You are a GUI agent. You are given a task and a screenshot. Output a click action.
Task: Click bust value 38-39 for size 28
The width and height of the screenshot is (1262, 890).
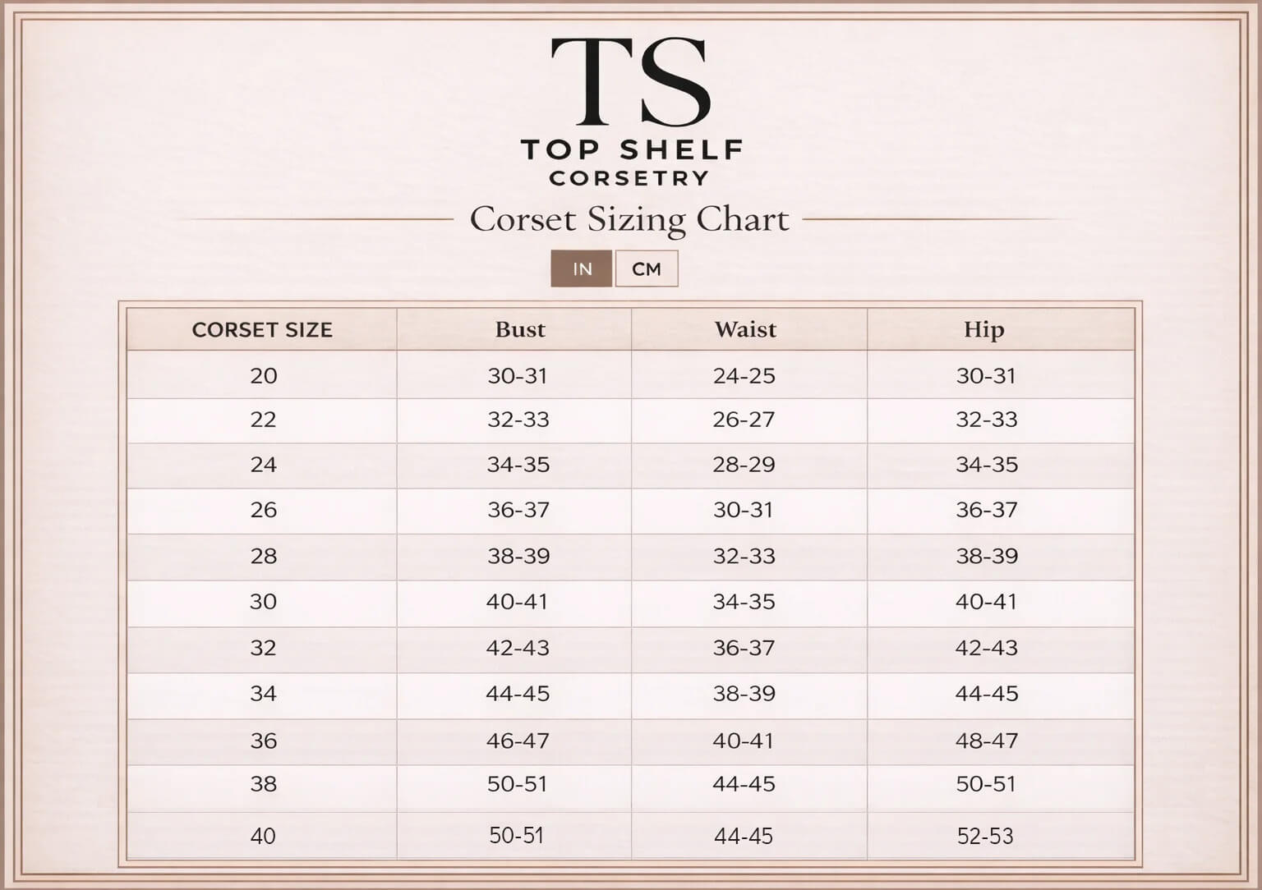[x=518, y=556]
